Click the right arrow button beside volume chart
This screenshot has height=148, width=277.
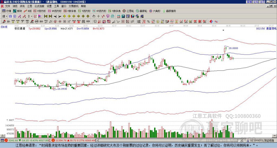click(x=275, y=136)
